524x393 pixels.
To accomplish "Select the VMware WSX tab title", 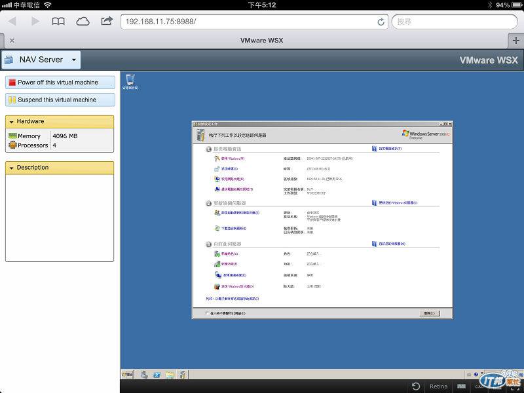I will 261,41.
